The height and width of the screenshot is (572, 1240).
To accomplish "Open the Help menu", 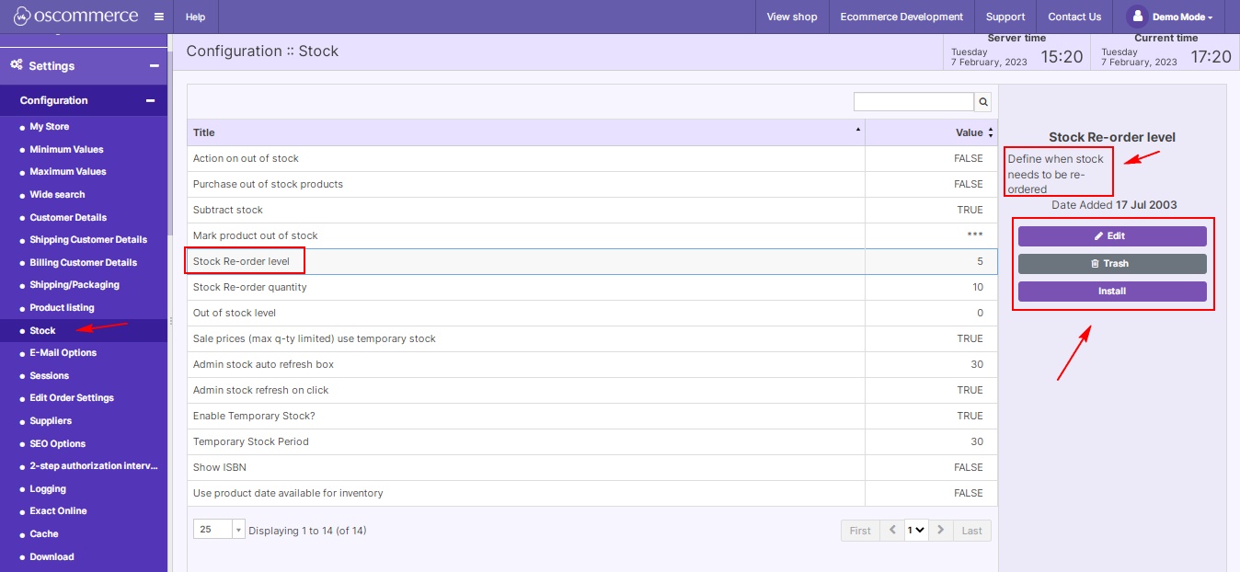I will tap(195, 17).
